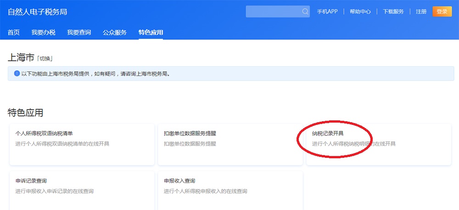Select the 特色应用 tab
This screenshot has height=210, width=459.
pos(151,32)
